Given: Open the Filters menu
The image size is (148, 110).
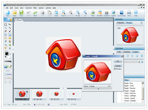Looking at the screenshot, I should pos(35,8).
